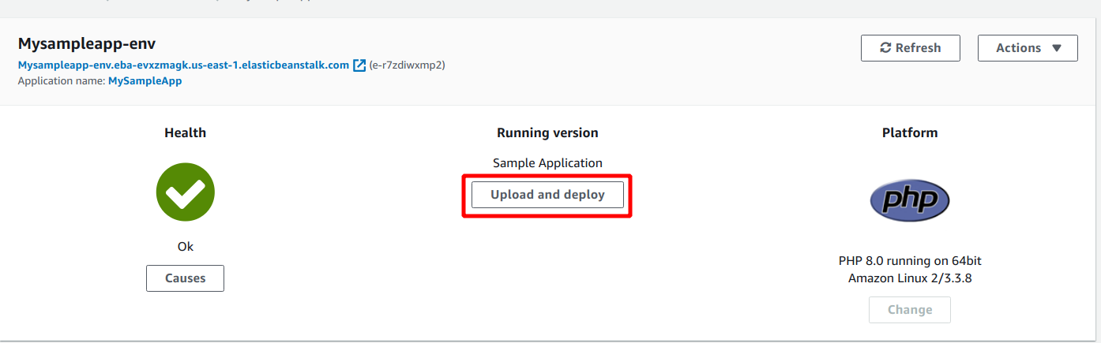Click the Ok health status text
Image resolution: width=1101 pixels, height=343 pixels.
click(185, 247)
